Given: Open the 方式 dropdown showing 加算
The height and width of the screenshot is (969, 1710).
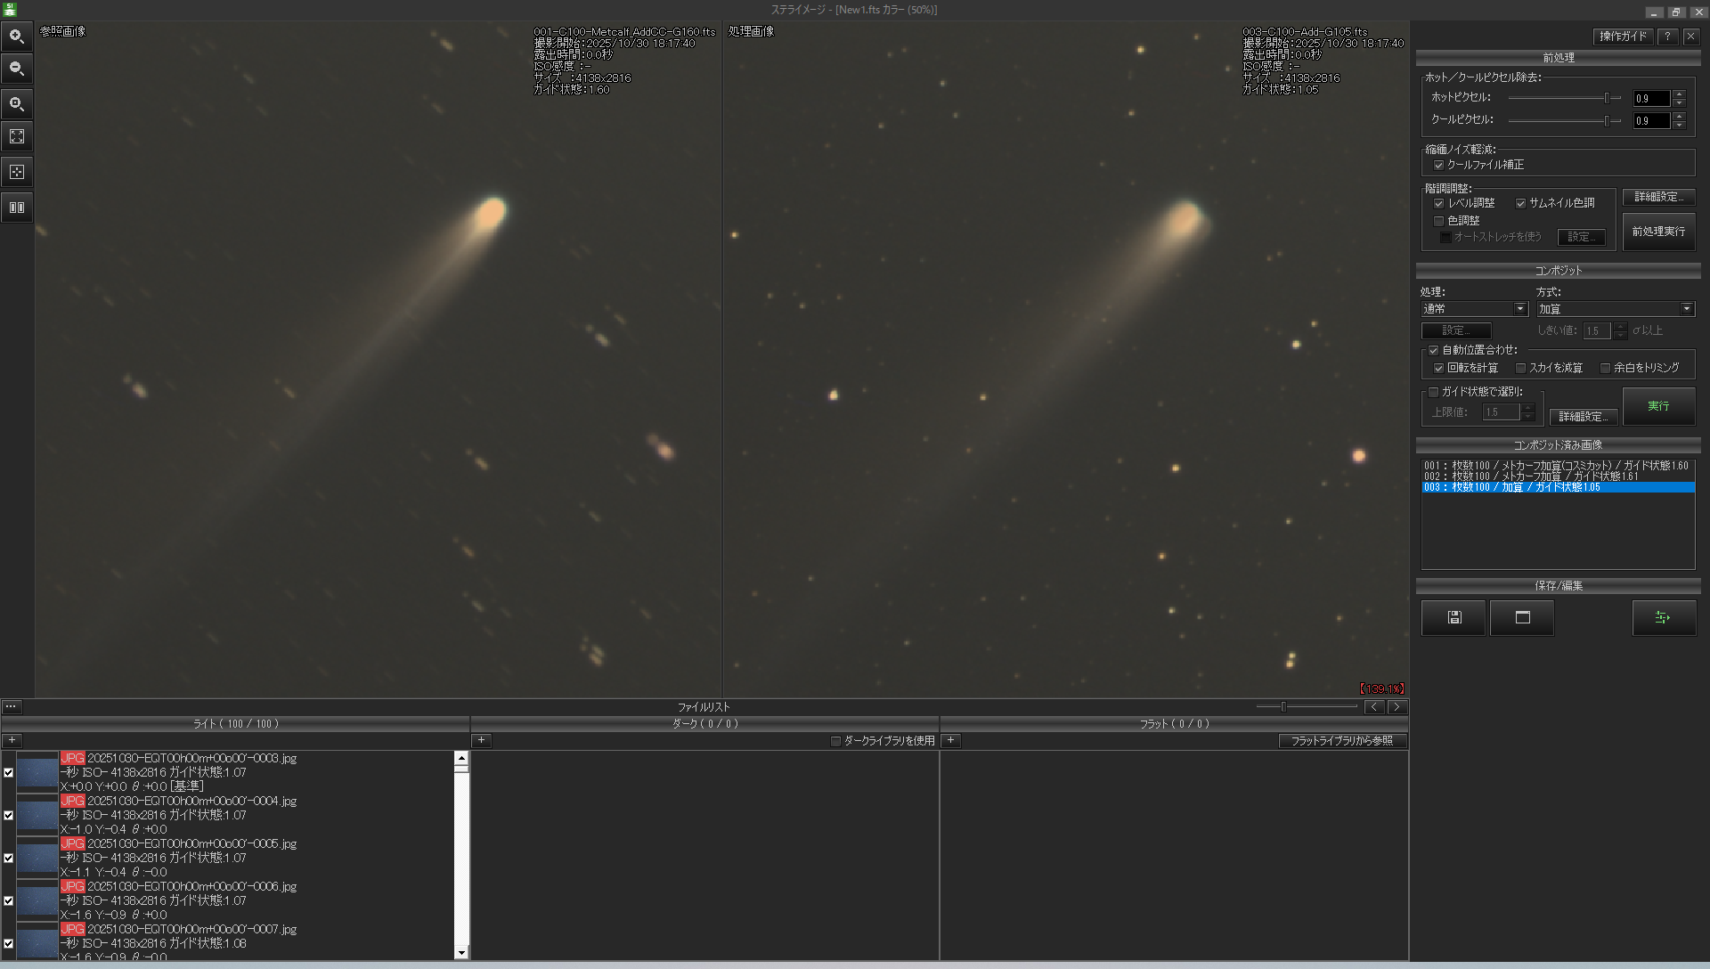Looking at the screenshot, I should pyautogui.click(x=1615, y=309).
